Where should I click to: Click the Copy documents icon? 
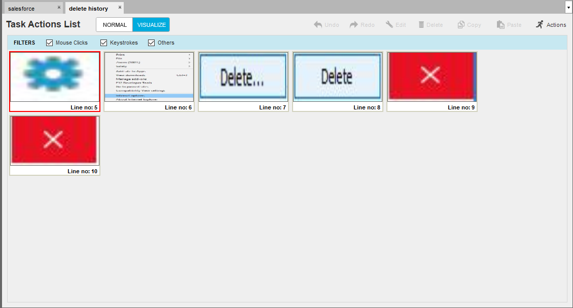[461, 24]
